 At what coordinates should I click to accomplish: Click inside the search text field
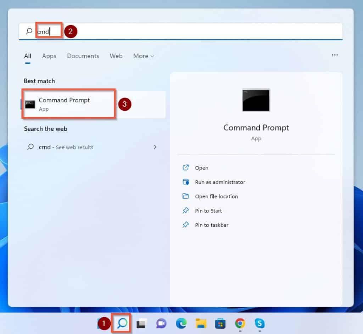point(180,31)
